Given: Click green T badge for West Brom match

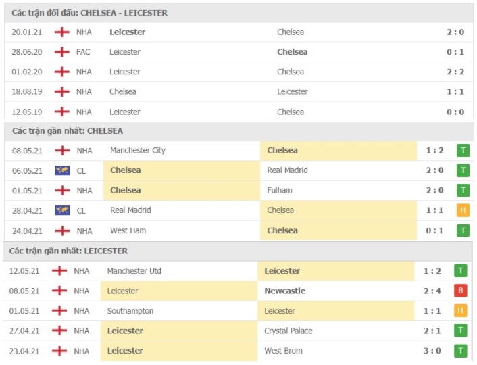Looking at the screenshot, I should click(461, 351).
